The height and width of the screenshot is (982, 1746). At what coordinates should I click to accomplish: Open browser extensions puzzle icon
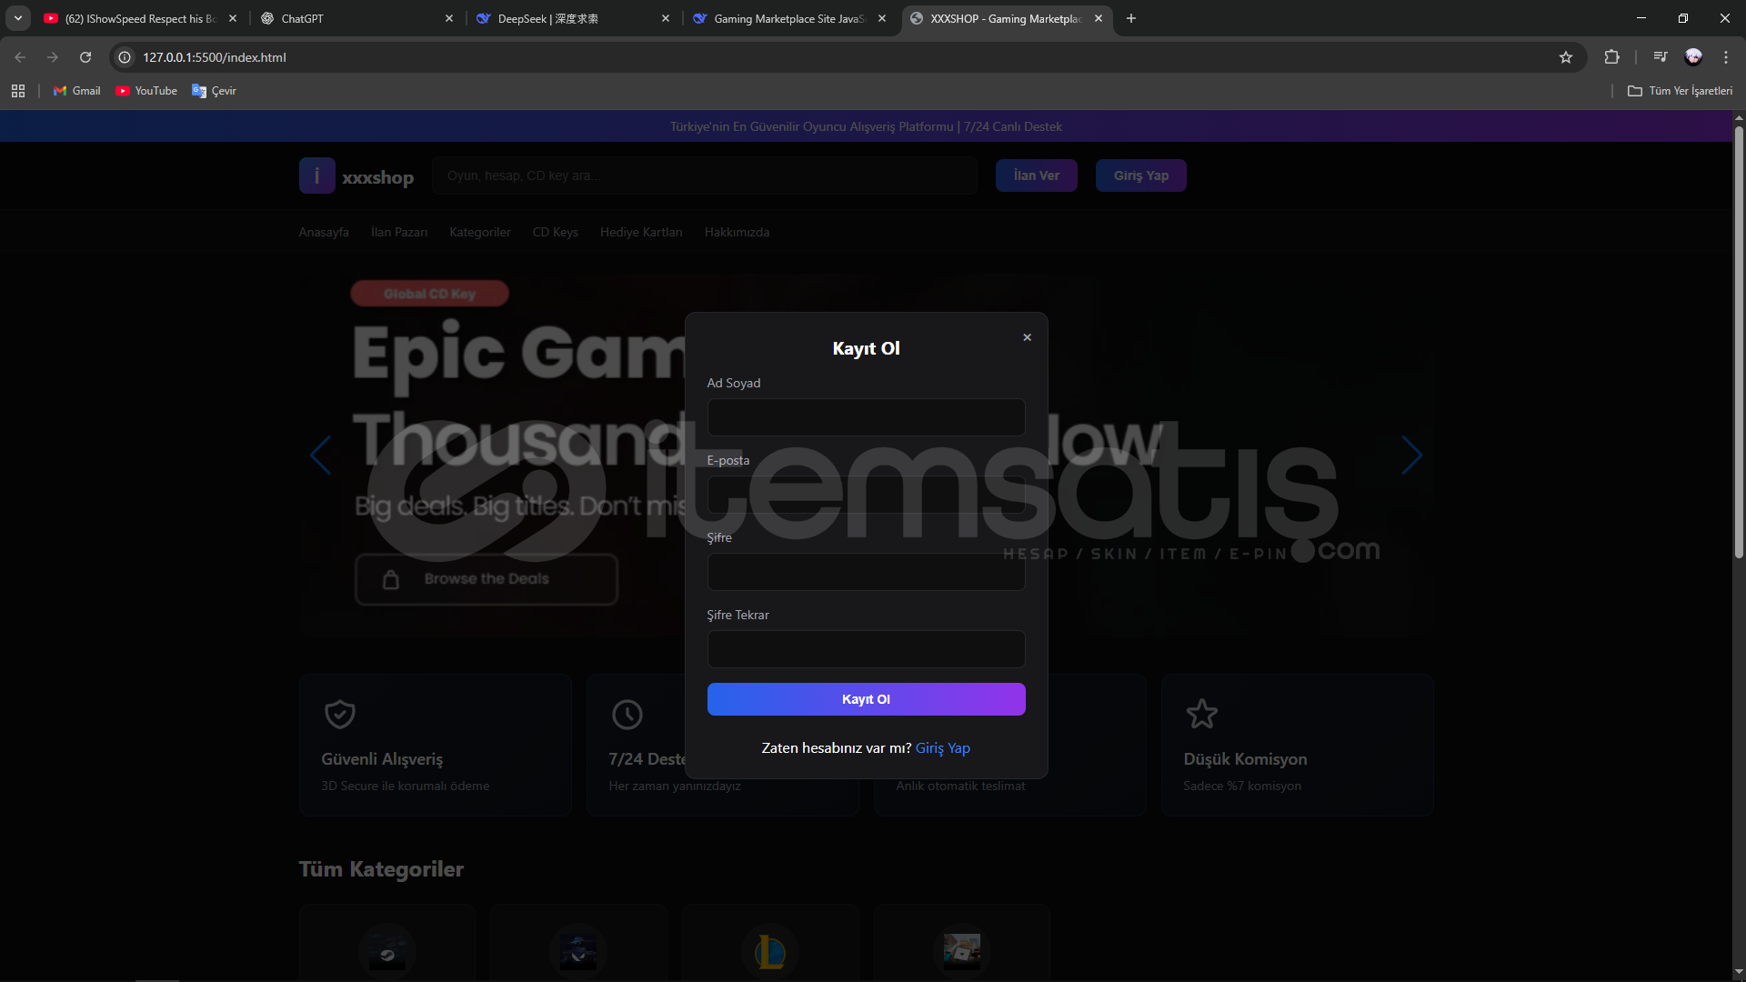[1611, 57]
